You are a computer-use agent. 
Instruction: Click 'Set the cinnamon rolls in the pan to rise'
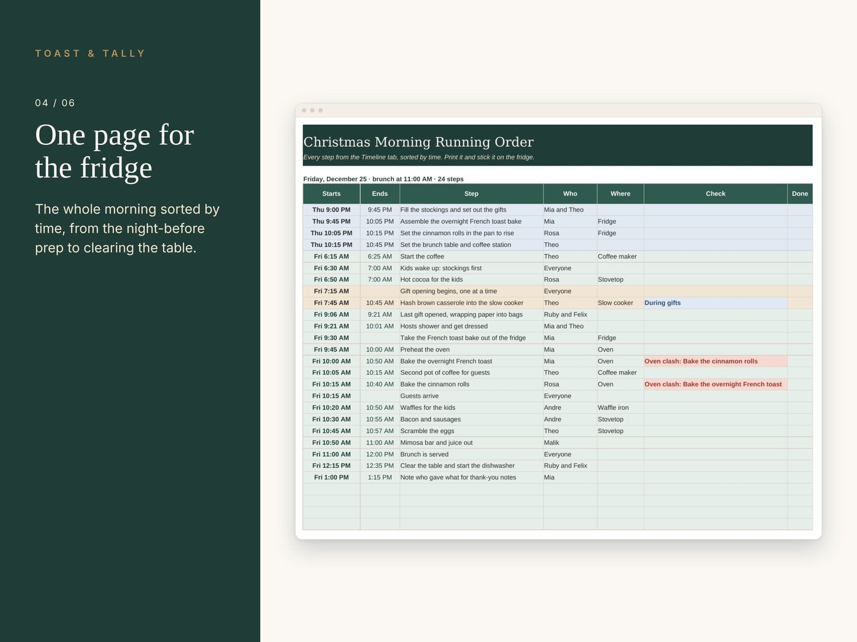pyautogui.click(x=471, y=233)
